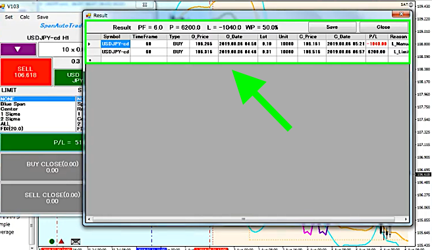Select the first row arrow indicator
Viewport: 432px width, 250px height.
click(90, 44)
